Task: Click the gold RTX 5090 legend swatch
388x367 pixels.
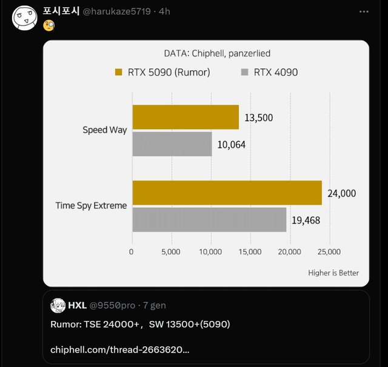Action: pos(119,73)
